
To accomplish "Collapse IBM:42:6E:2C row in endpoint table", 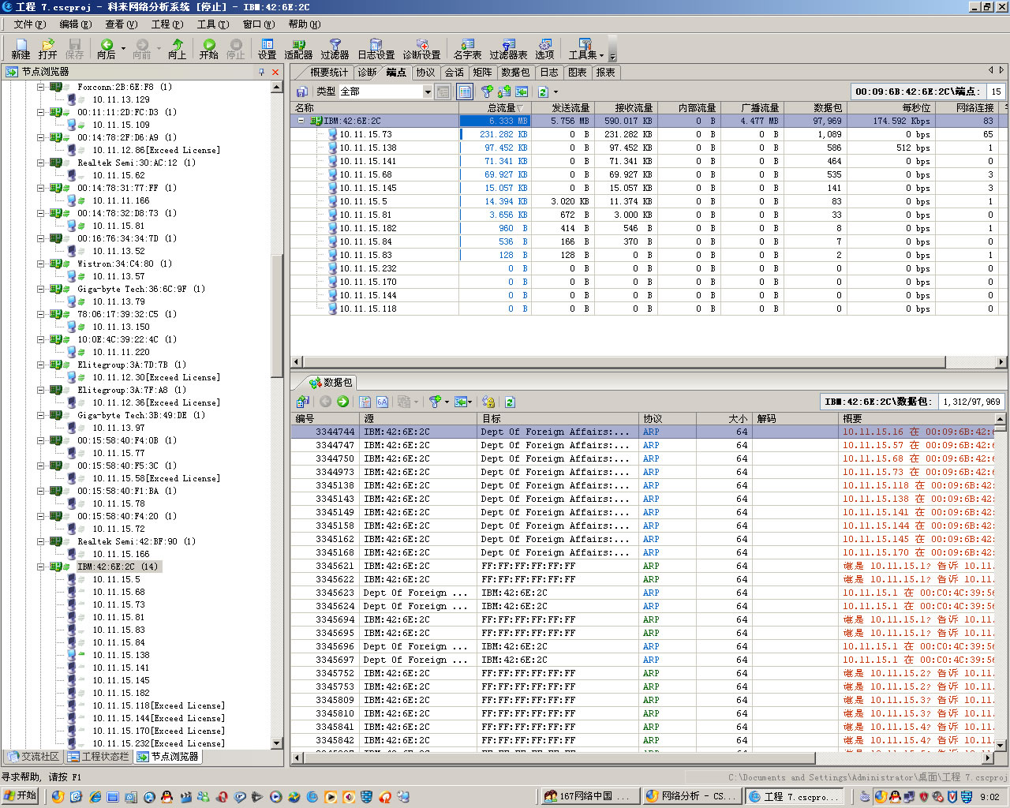I will tap(301, 121).
